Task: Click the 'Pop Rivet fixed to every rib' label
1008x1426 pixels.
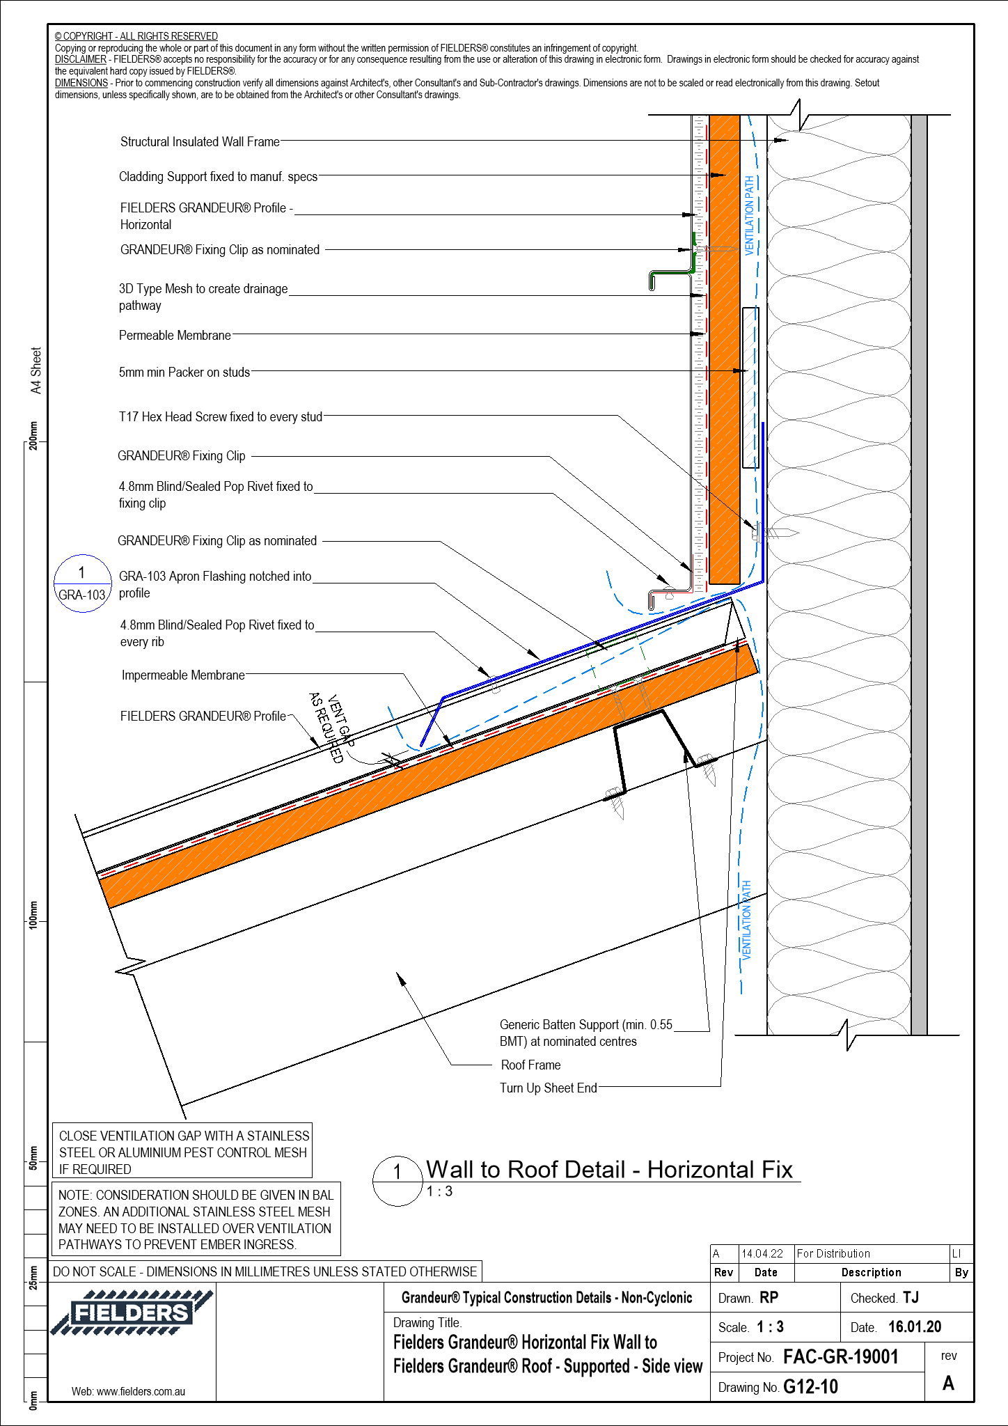Action: (217, 633)
